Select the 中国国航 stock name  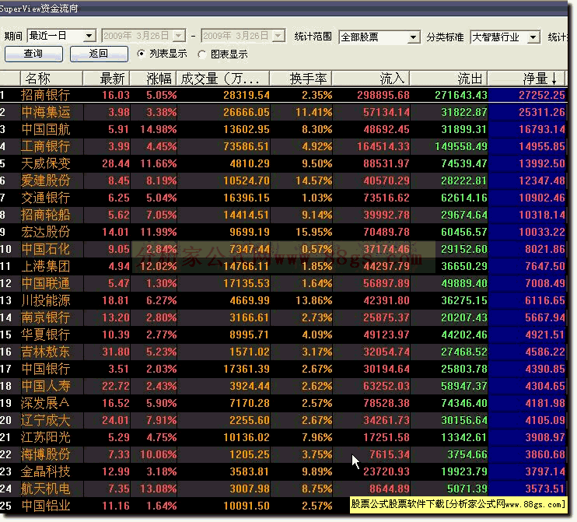46,129
